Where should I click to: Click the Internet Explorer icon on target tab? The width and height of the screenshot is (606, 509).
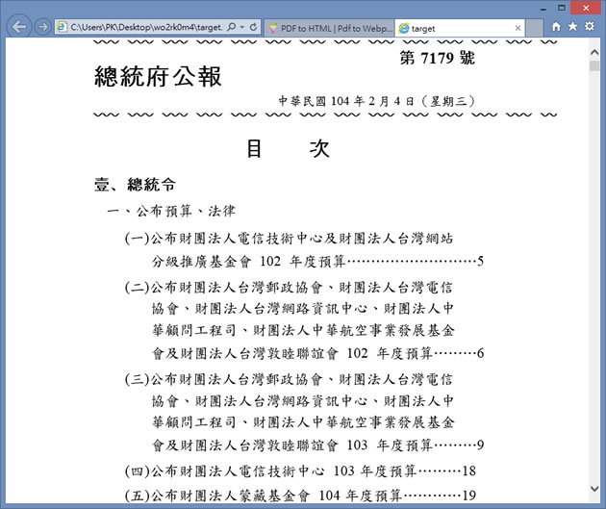tap(404, 28)
